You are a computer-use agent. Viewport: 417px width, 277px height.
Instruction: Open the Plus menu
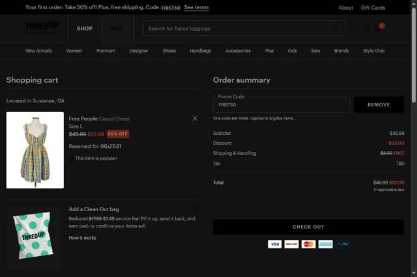[269, 51]
